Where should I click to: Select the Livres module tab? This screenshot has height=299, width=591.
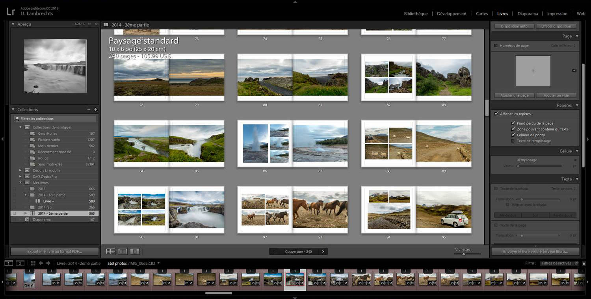tap(503, 14)
